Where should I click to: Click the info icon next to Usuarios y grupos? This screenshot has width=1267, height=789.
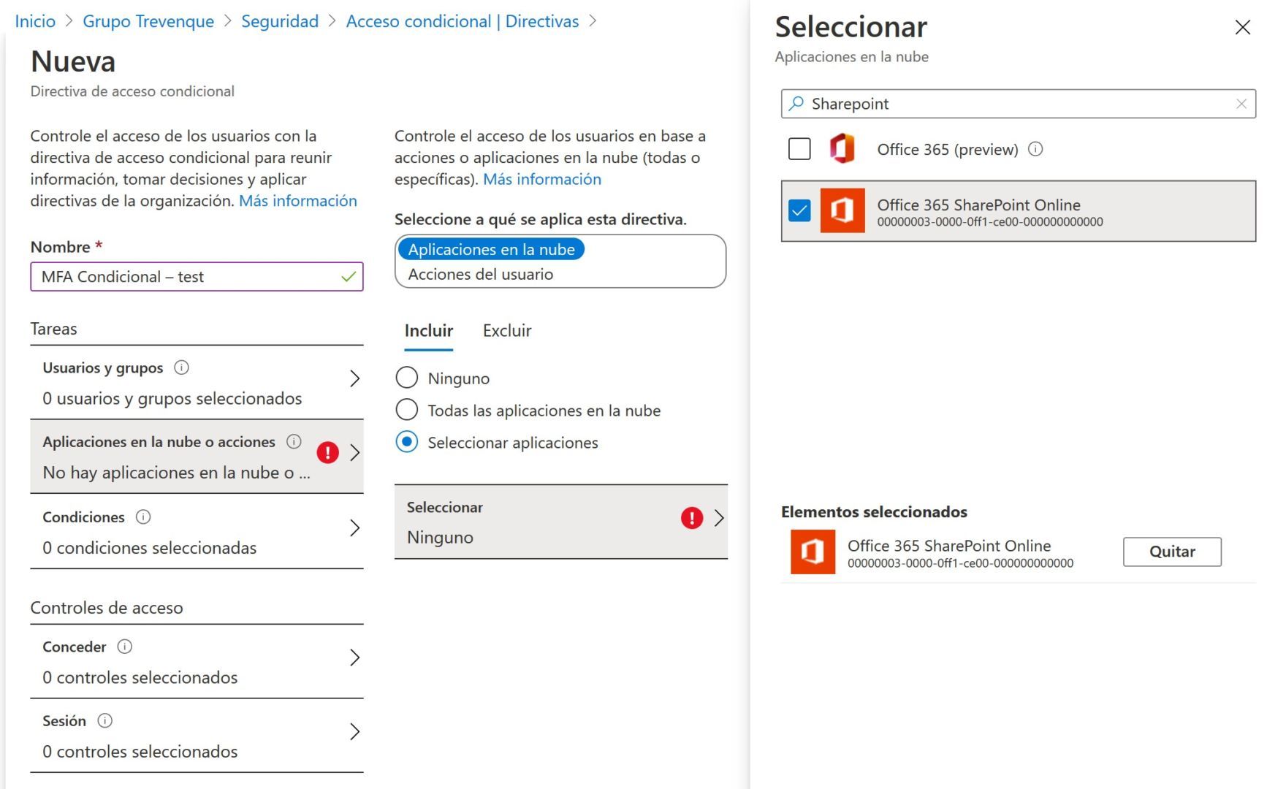182,367
